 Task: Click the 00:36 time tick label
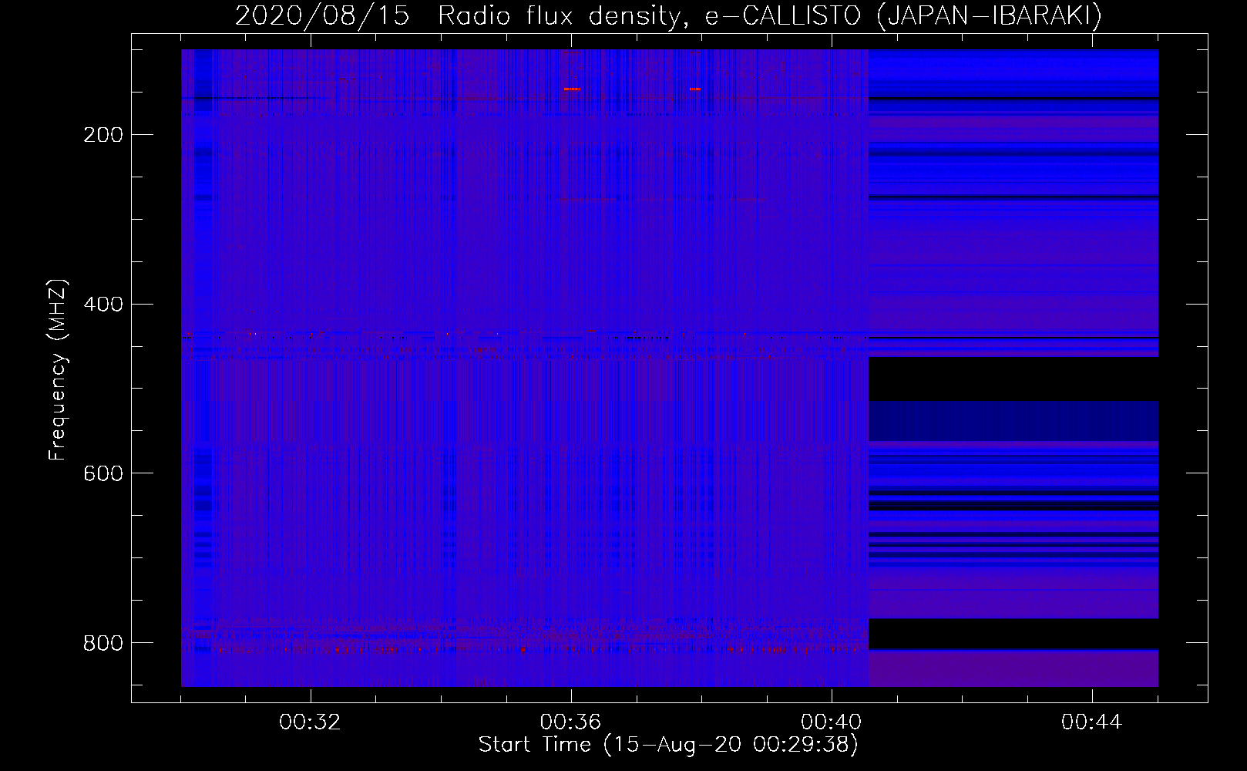click(570, 722)
